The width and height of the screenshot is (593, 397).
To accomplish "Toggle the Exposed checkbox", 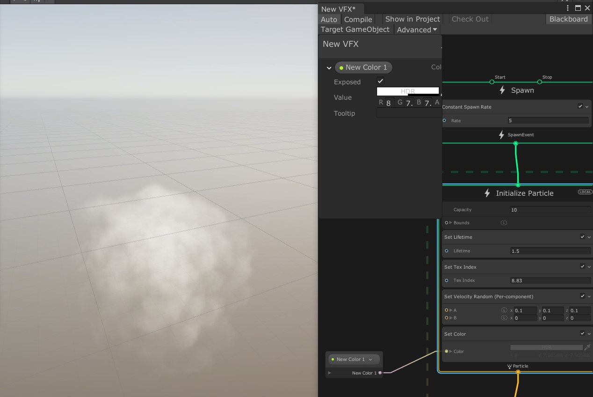I will pos(380,81).
